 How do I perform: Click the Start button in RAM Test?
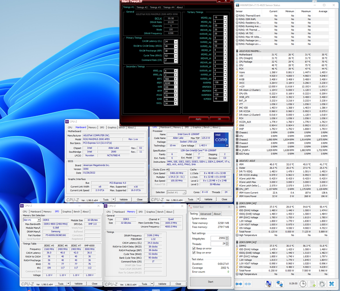pyautogui.click(x=211, y=282)
